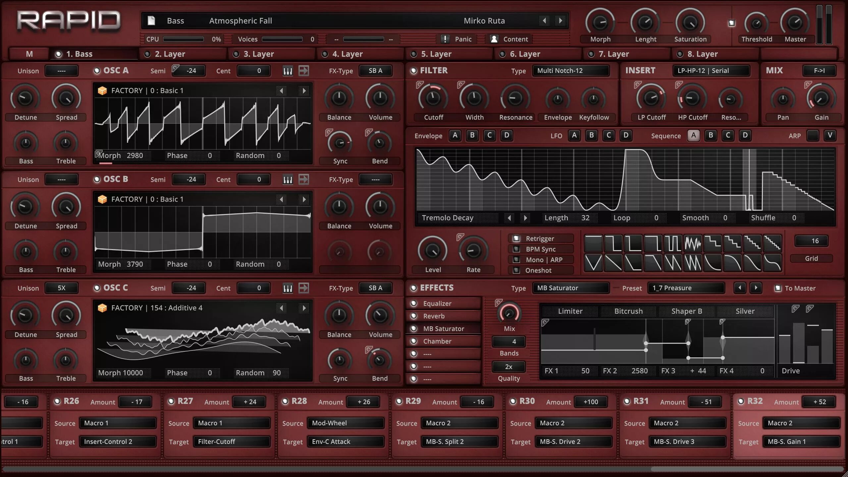Open Filter Type Multi Notch-12 dropdown

tap(571, 71)
